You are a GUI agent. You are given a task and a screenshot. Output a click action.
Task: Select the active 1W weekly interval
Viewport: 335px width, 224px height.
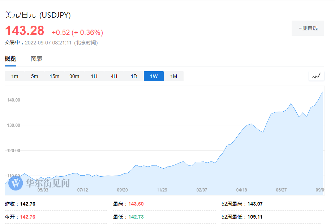(x=154, y=76)
